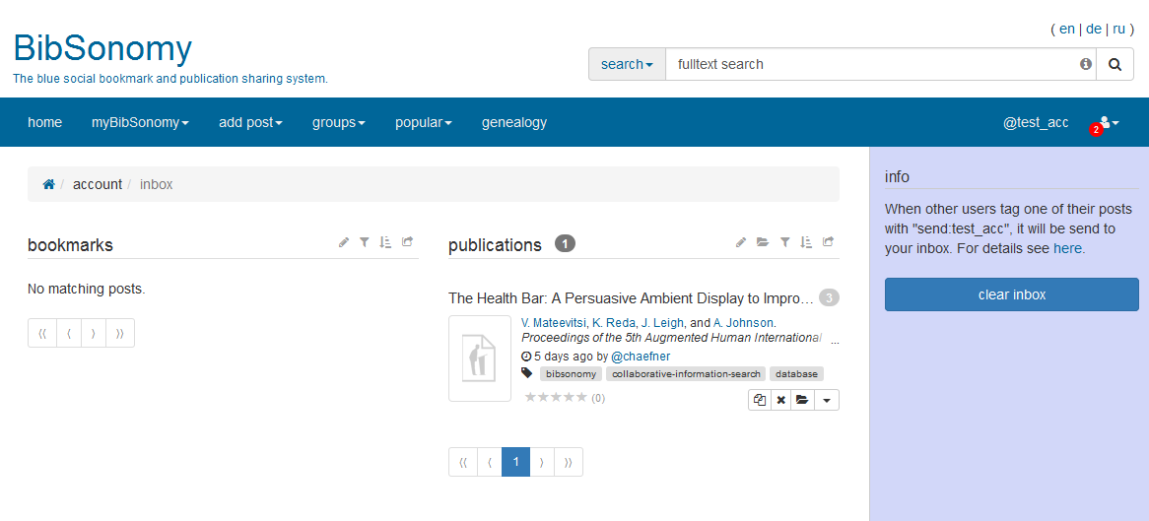Image resolution: width=1149 pixels, height=521 pixels.
Task: Open the search type dropdown
Action: [628, 64]
